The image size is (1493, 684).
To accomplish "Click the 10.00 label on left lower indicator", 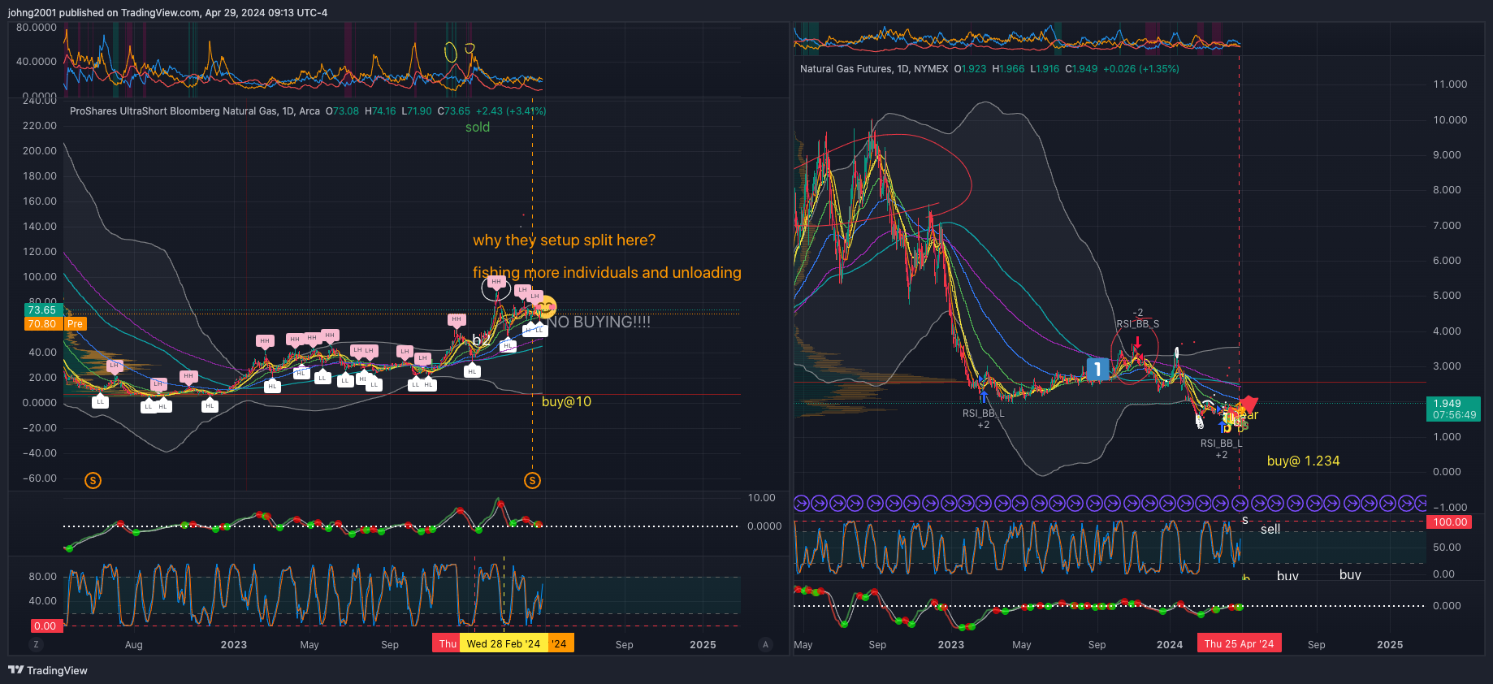I will (762, 498).
